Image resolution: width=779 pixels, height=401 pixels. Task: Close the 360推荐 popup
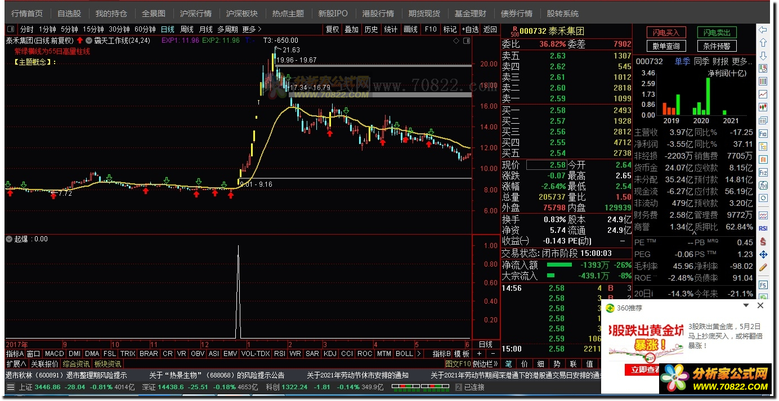coord(760,306)
